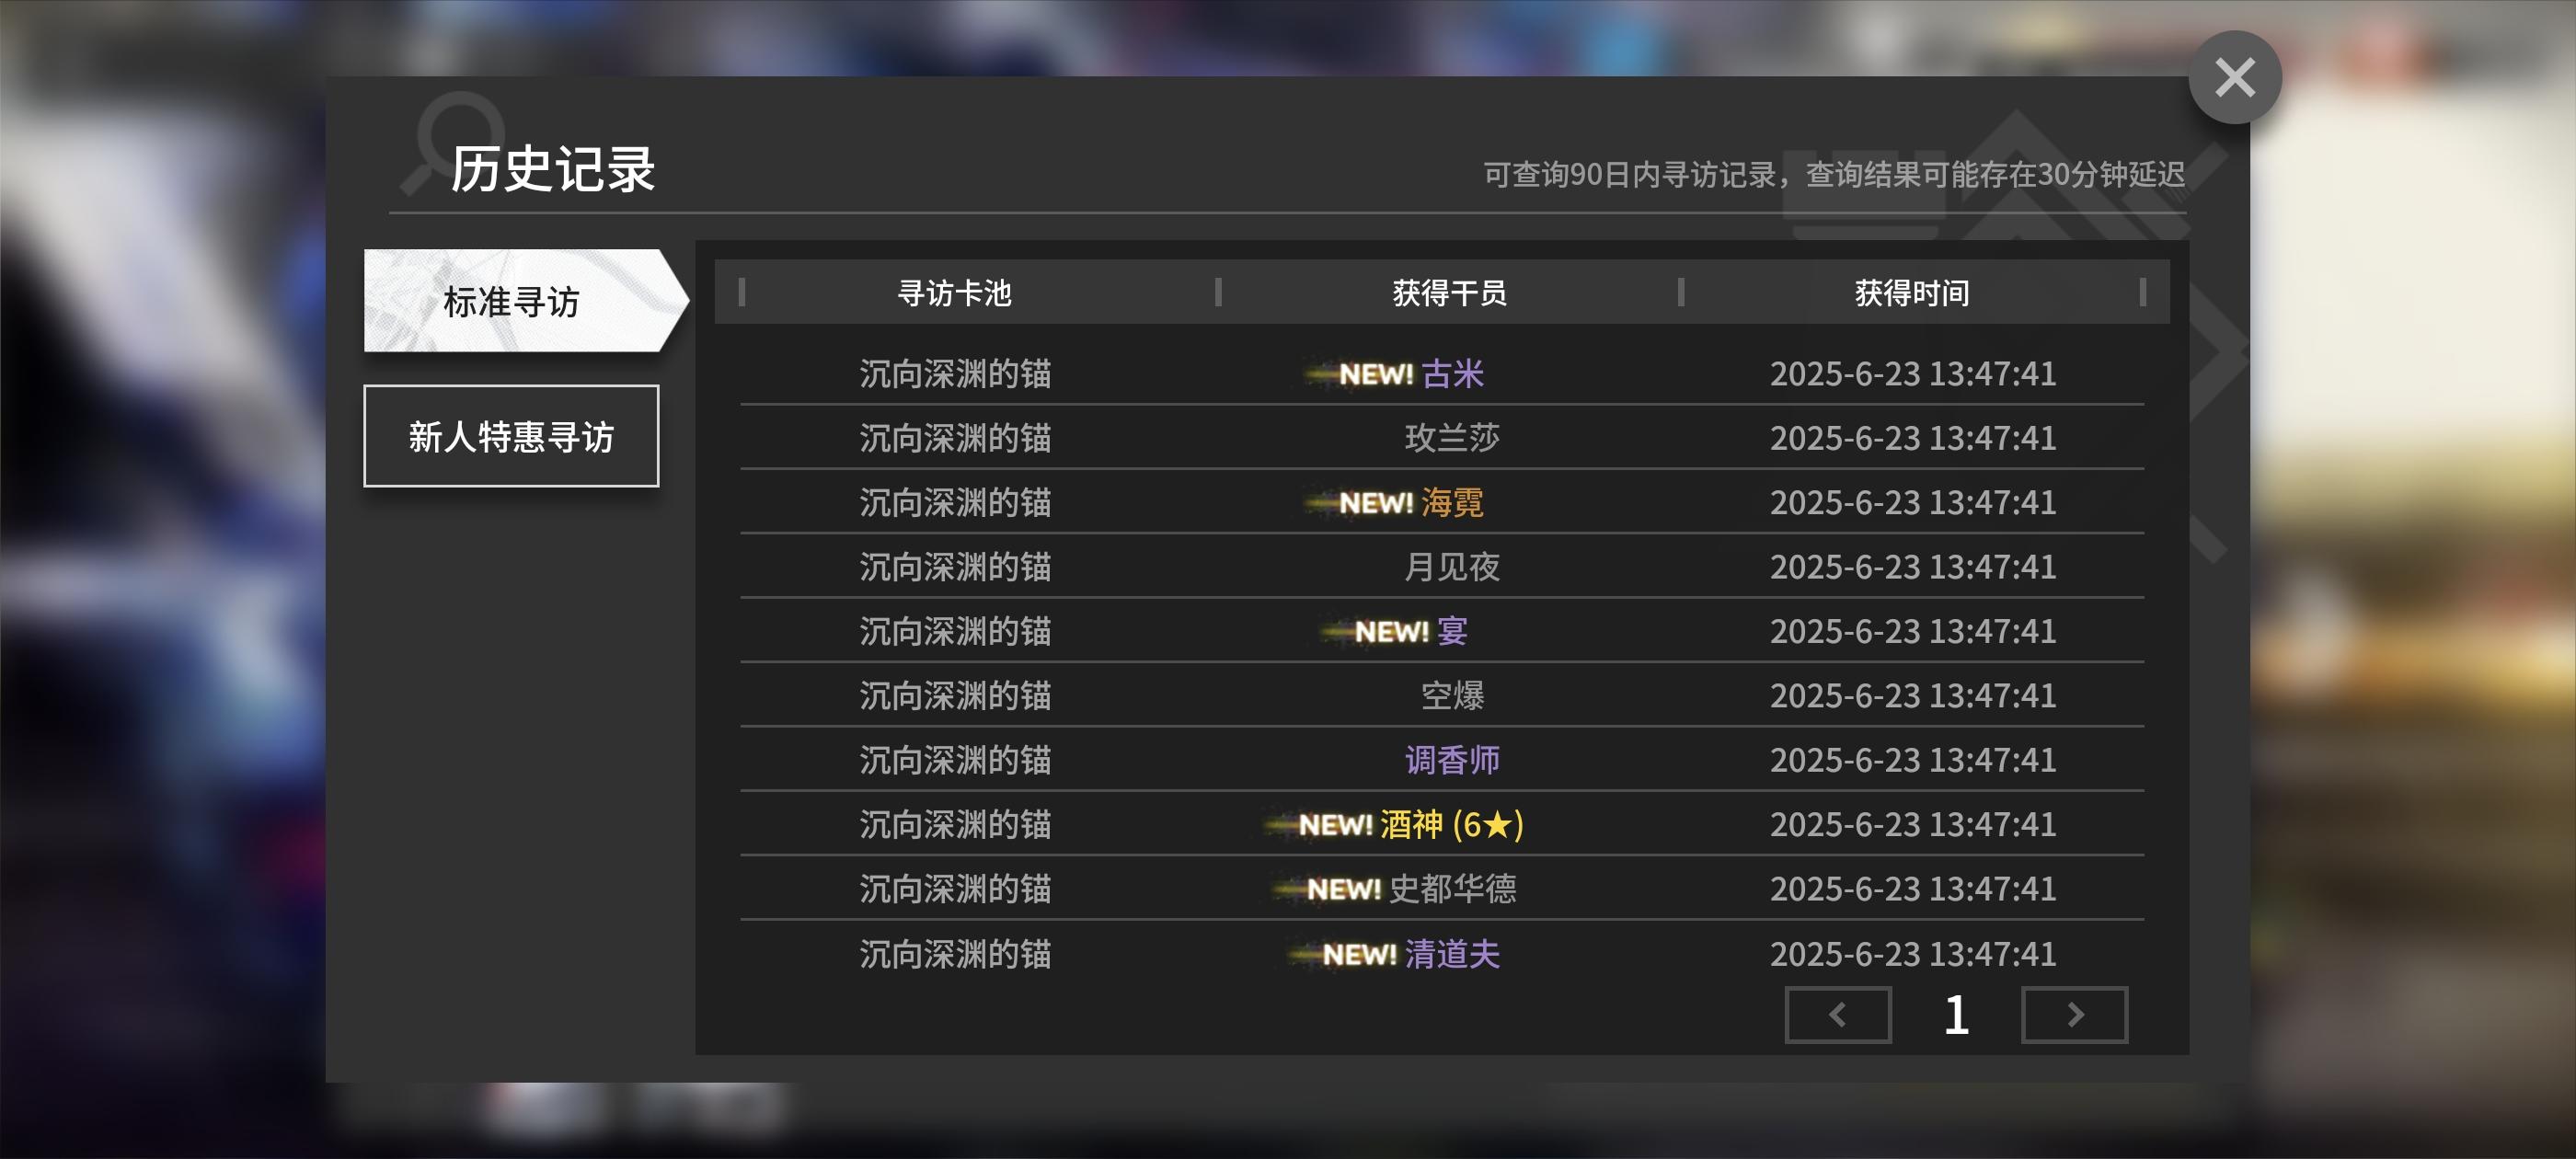Select the 标准寻访 tab
This screenshot has width=2576, height=1159.
click(525, 301)
